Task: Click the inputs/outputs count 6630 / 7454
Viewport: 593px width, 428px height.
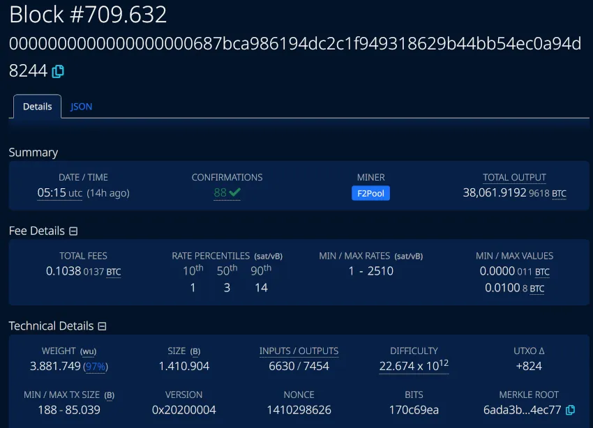Action: point(299,366)
